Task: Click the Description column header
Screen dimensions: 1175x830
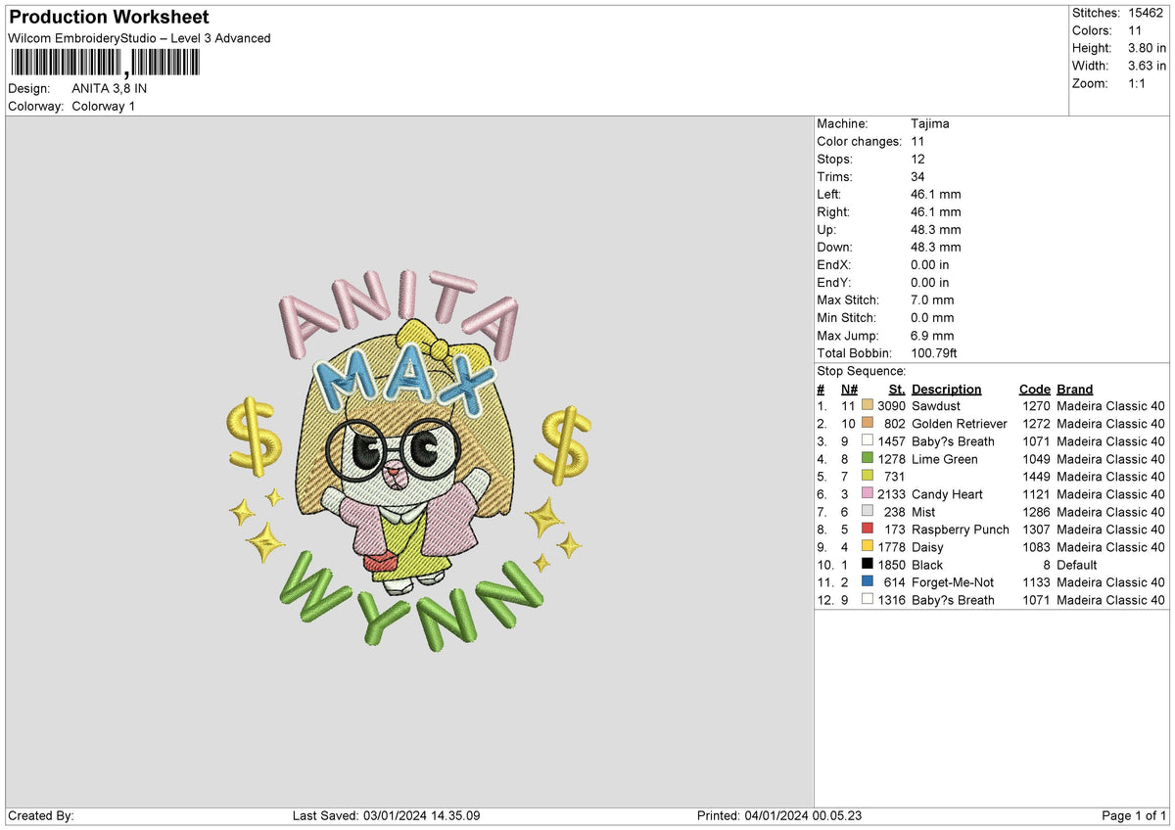Action: pyautogui.click(x=946, y=389)
